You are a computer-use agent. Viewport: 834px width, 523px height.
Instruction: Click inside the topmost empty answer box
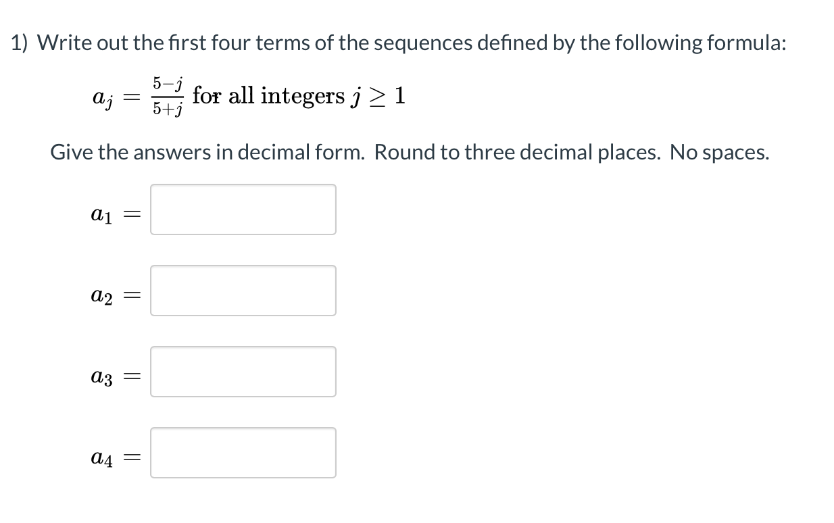243,209
